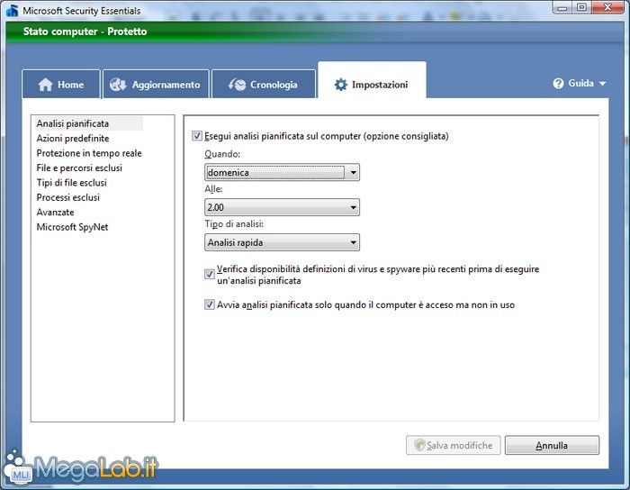Switch to the Home tab

pos(60,84)
